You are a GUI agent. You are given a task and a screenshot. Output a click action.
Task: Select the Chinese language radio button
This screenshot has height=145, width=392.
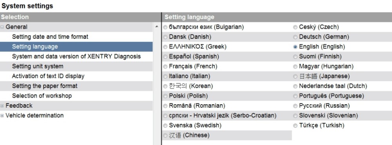(x=165, y=136)
